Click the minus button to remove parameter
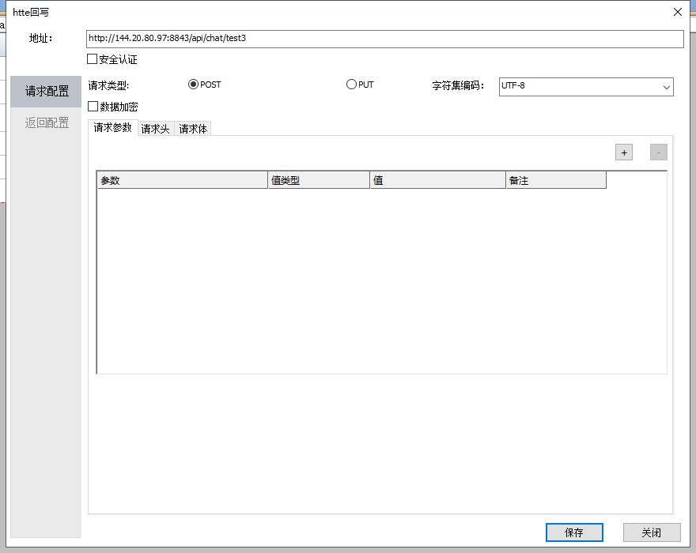 pyautogui.click(x=658, y=152)
